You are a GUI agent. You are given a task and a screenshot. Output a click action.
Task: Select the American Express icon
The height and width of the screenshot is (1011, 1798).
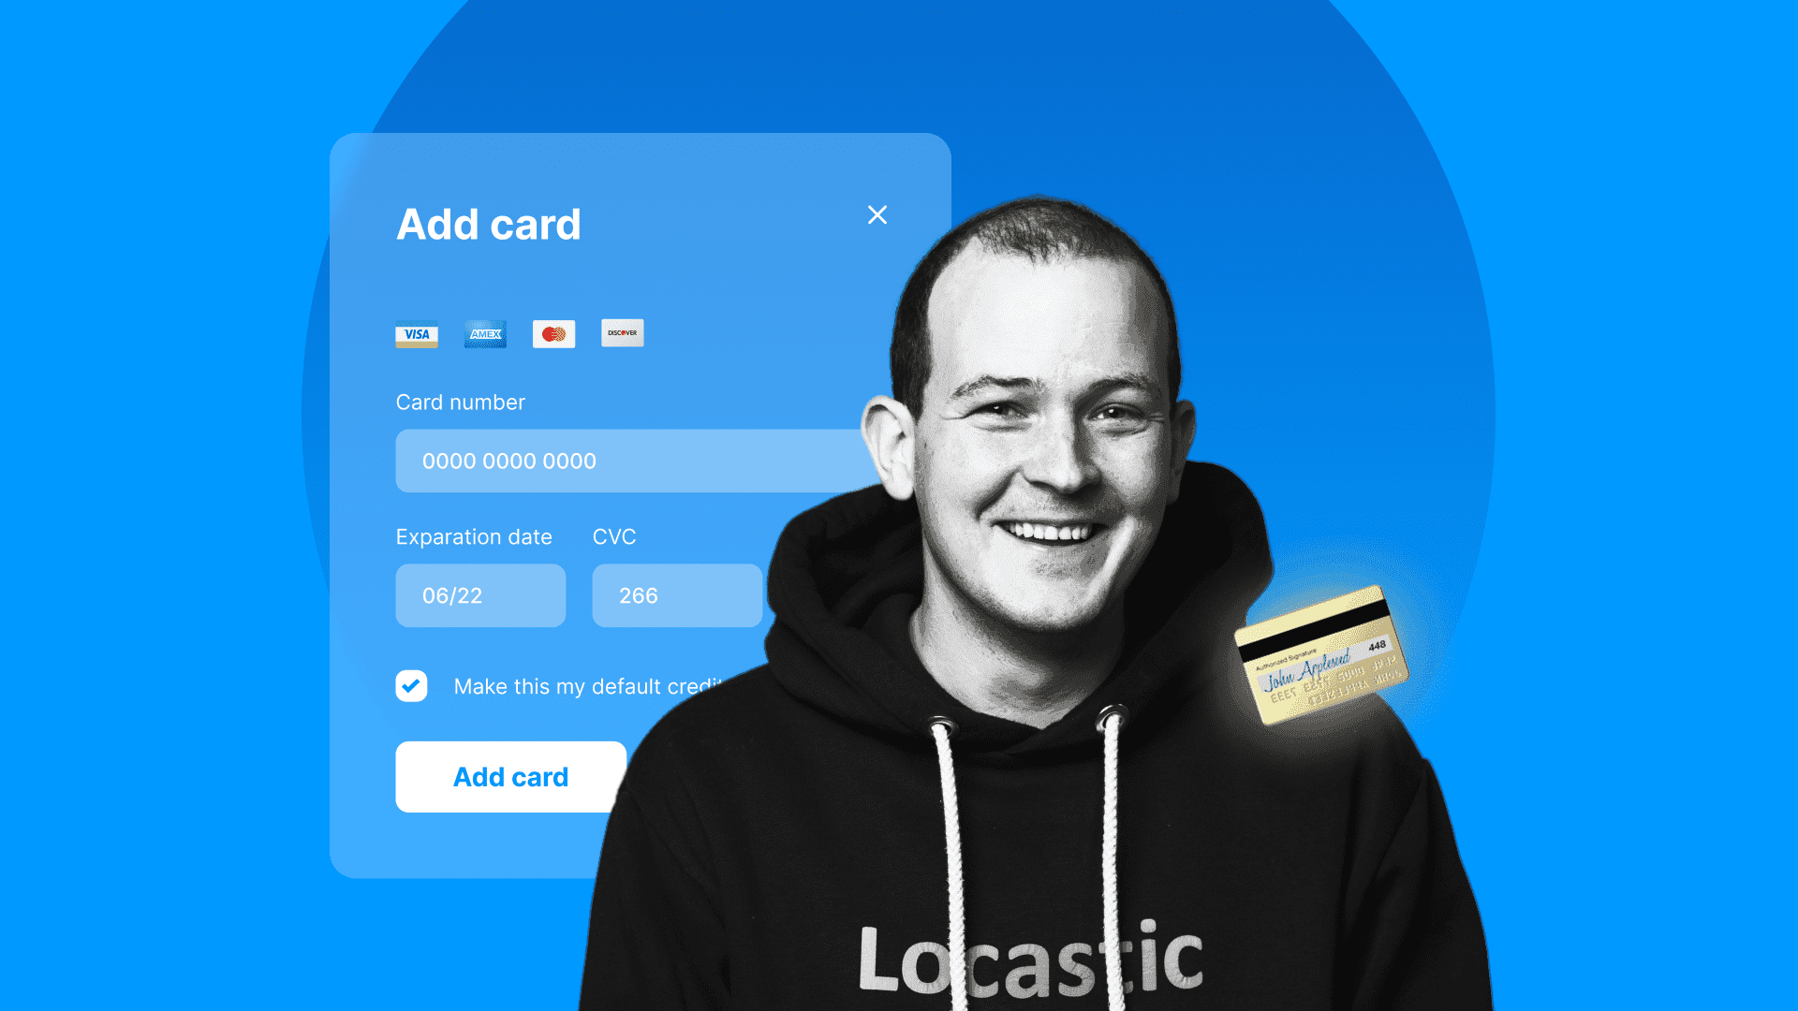[x=484, y=333]
